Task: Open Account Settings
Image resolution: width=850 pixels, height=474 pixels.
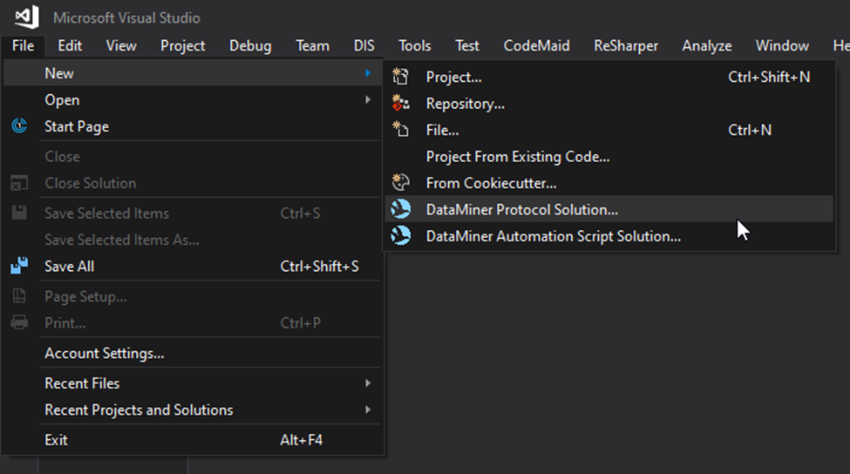Action: (192, 353)
